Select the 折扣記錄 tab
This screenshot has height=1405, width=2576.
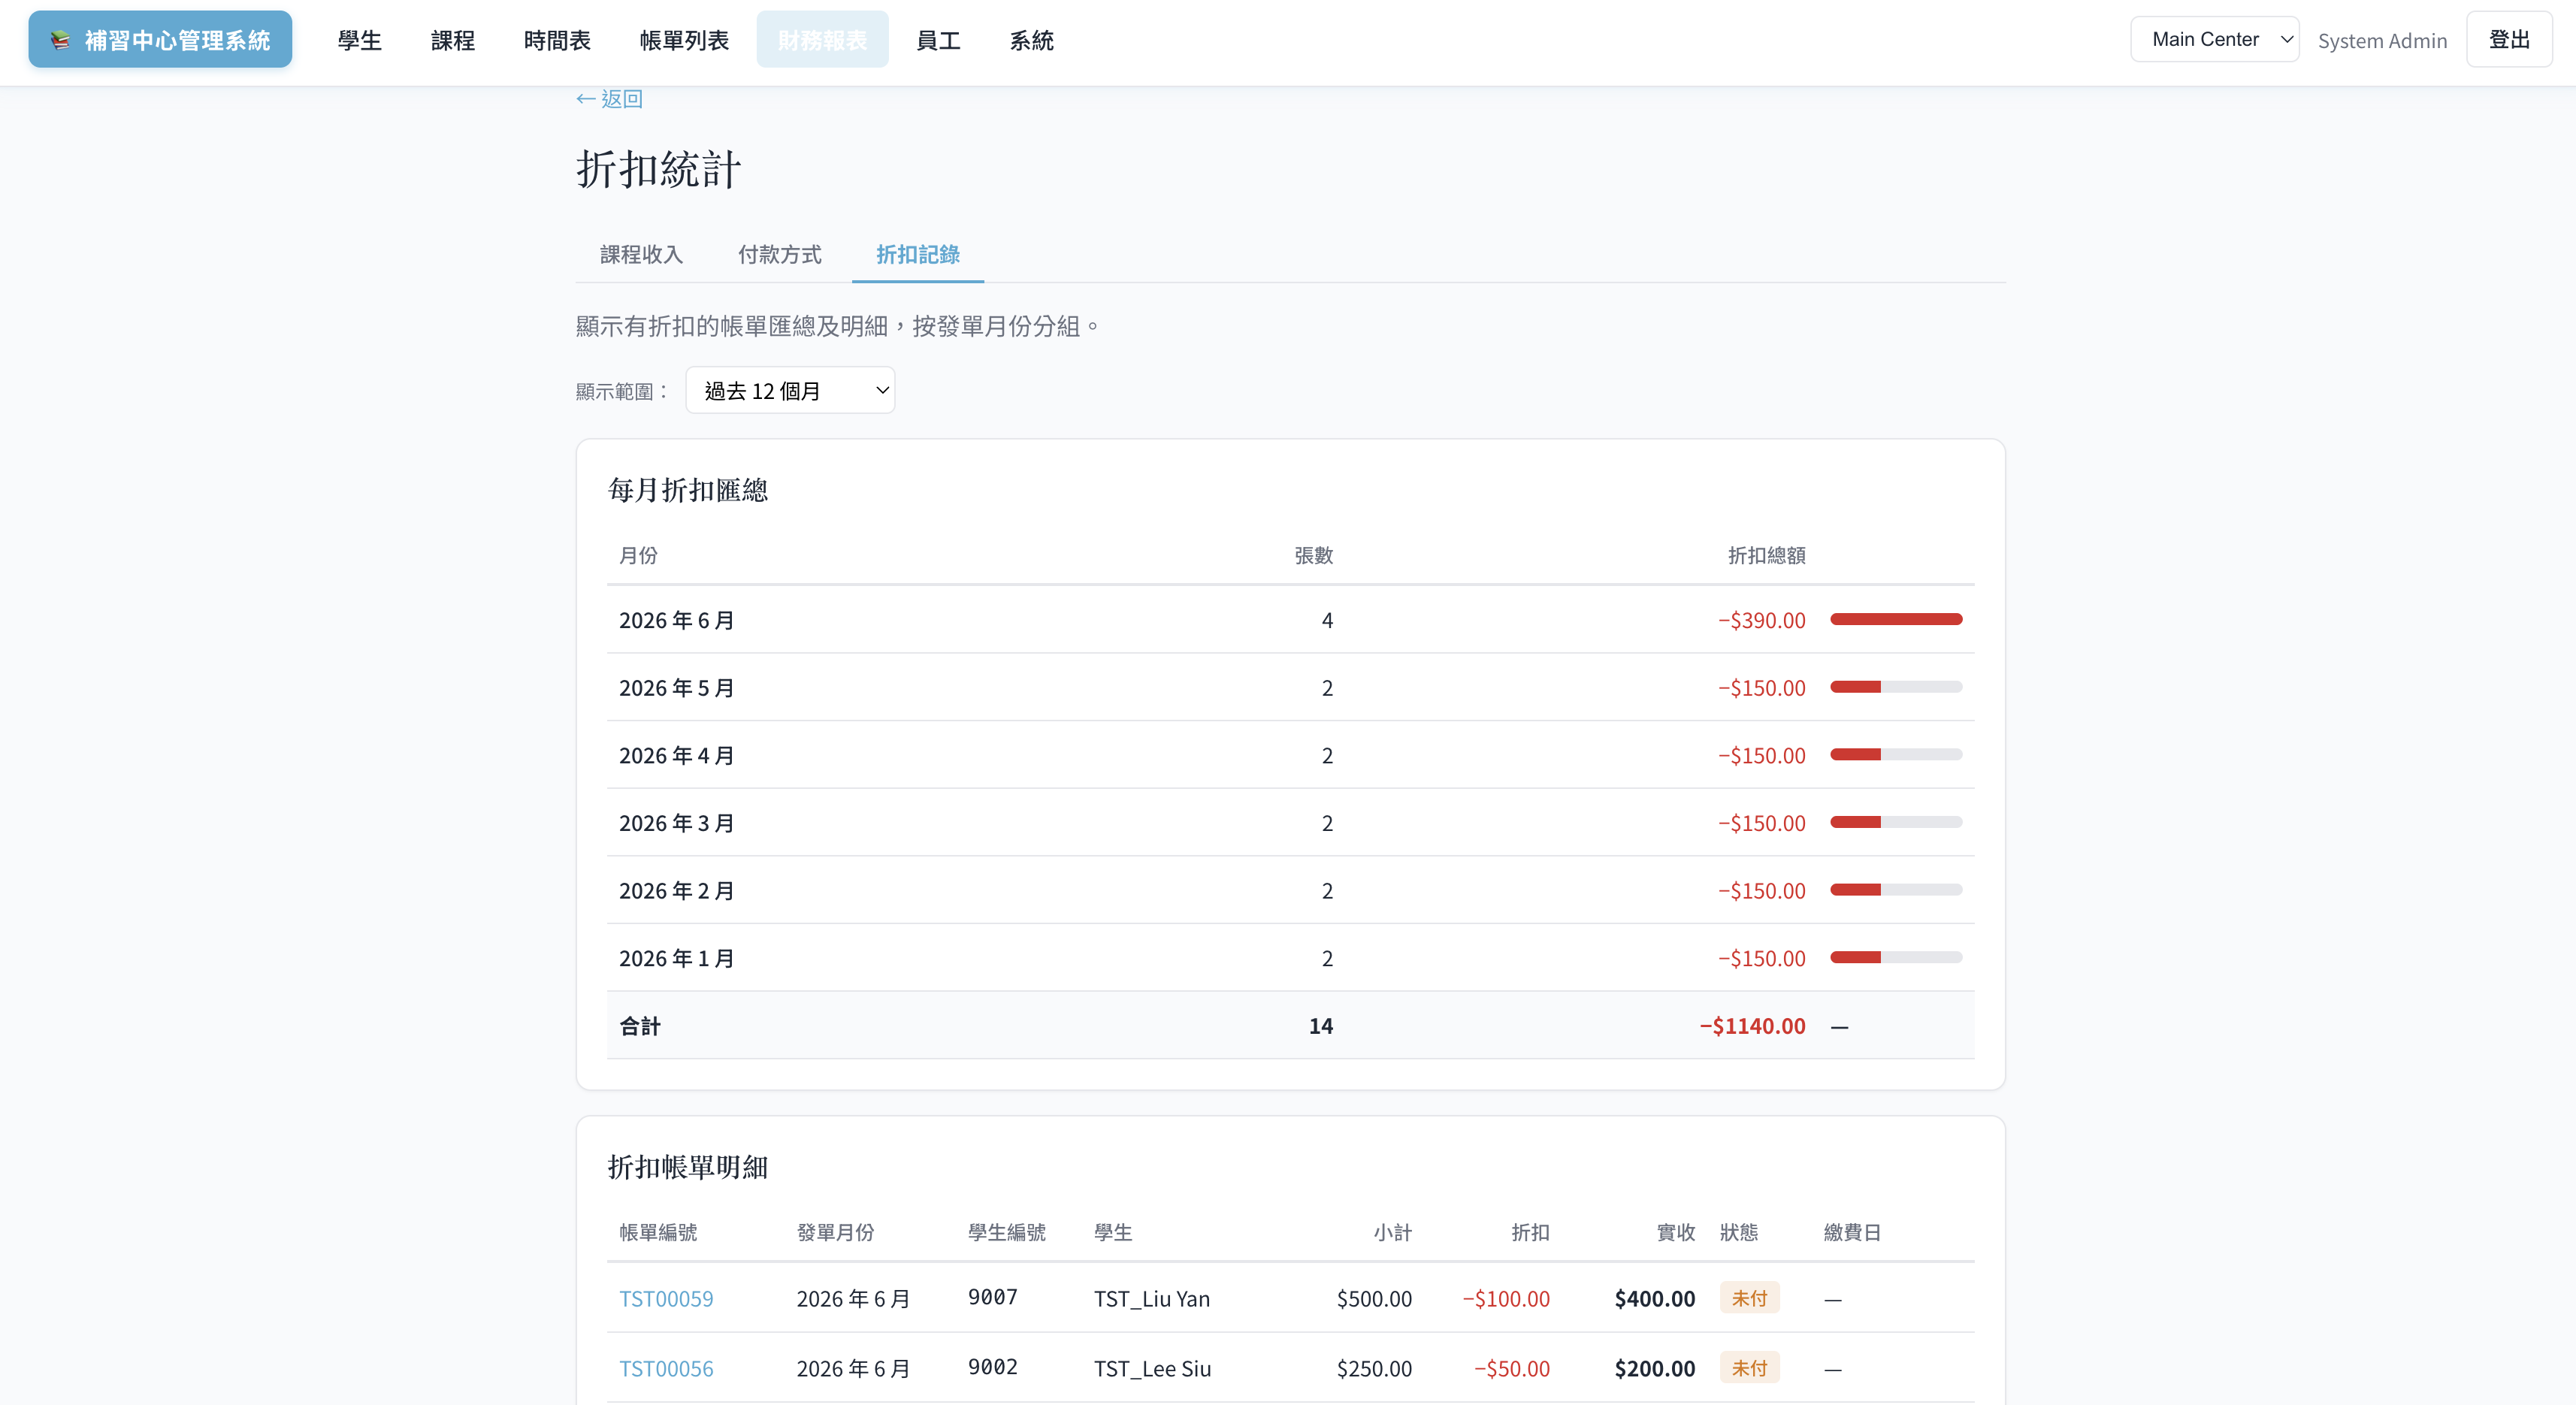point(917,255)
